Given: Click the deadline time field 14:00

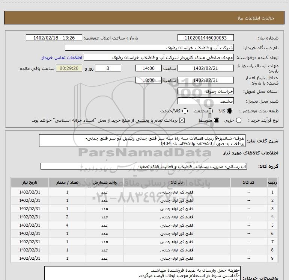Looking at the screenshot, I should tap(149, 68).
